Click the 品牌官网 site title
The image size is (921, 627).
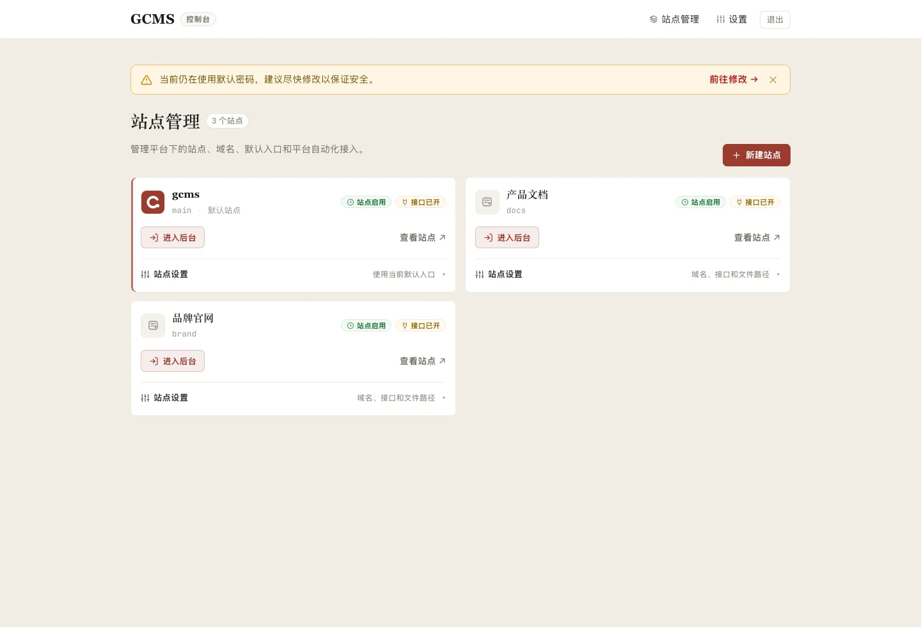pyautogui.click(x=193, y=318)
